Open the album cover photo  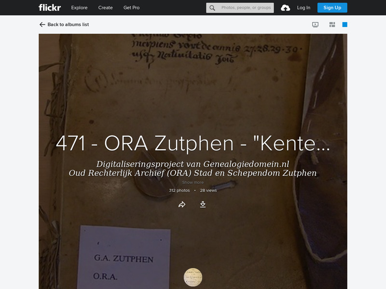click(x=193, y=96)
